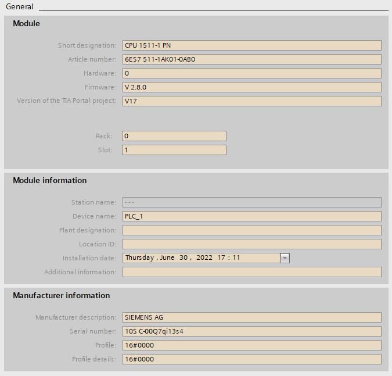Click the Additional information field
The image size is (392, 376).
tap(251, 272)
